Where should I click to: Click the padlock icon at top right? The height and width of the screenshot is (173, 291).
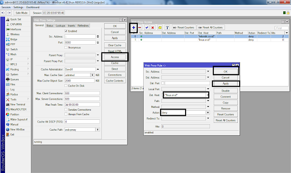click(288, 13)
